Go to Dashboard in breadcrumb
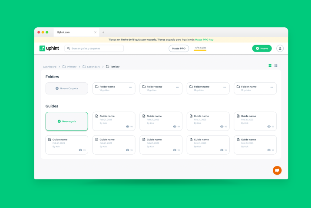This screenshot has width=311, height=208. (50, 67)
